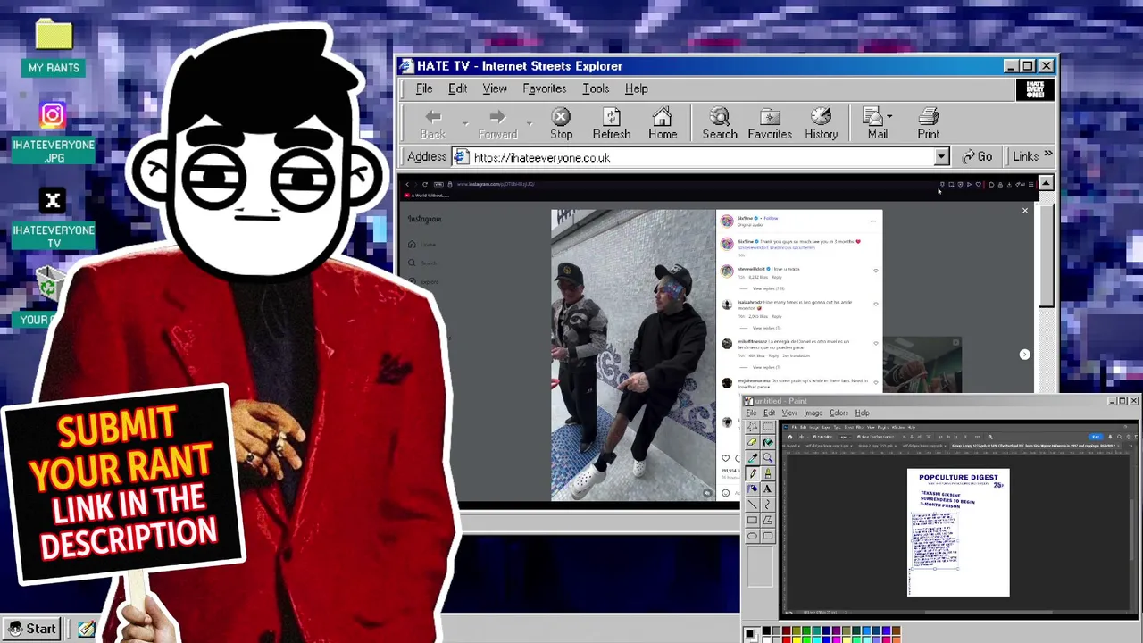Like the mikelfitnessz comment with its heart
The width and height of the screenshot is (1143, 643).
pos(876,343)
